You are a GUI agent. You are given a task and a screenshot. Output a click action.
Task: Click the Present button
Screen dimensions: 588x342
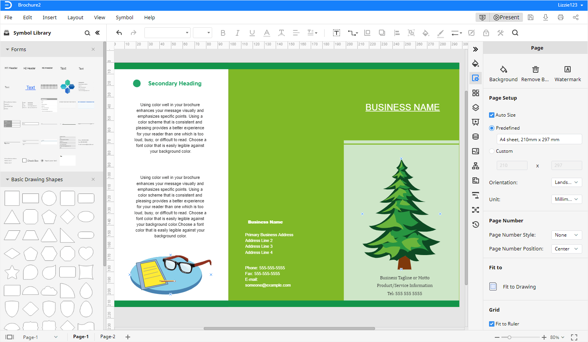coord(506,17)
